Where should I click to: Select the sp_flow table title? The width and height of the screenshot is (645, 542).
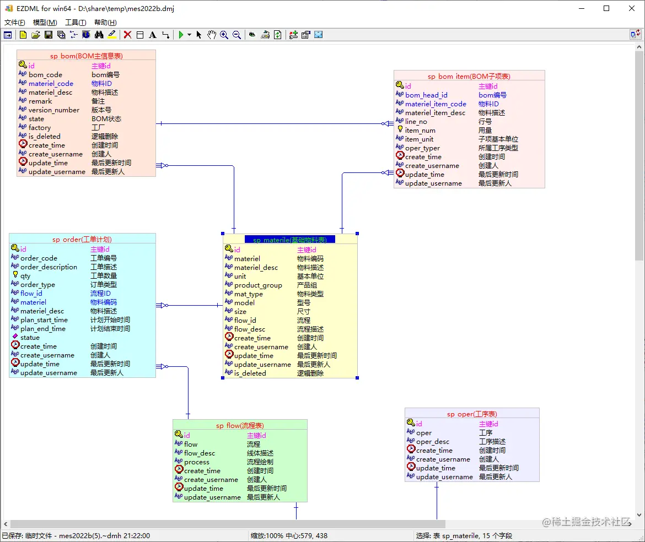(240, 426)
